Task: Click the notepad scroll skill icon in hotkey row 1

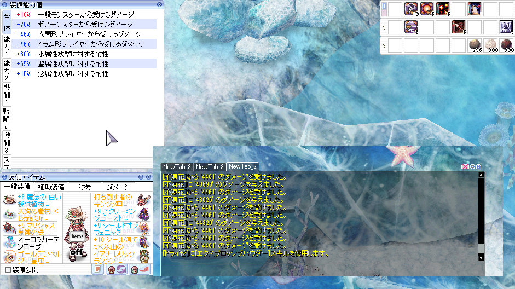Action: point(474,9)
